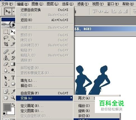Image resolution: width=136 pixels, height=120 pixels.
Task: Open the 图层(L) menu
Action: [x=53, y=4]
